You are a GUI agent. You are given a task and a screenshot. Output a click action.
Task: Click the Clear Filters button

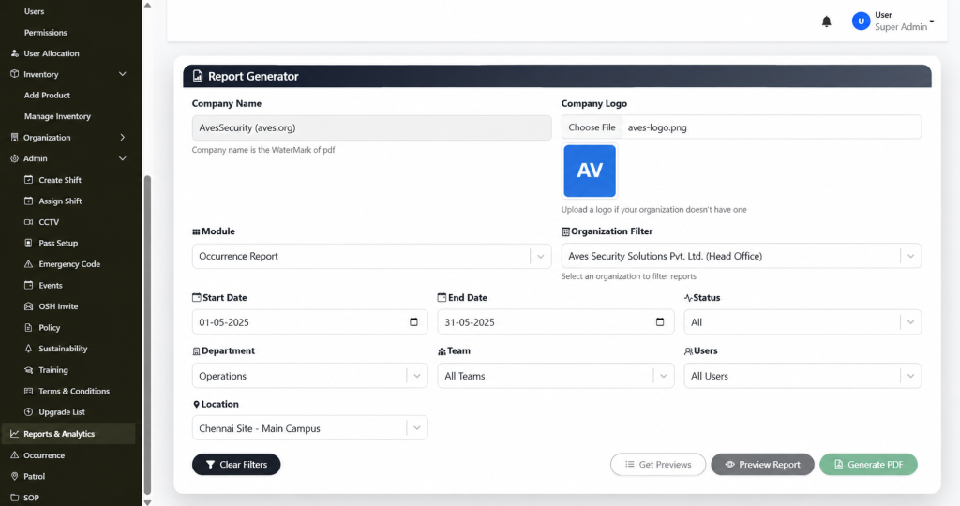click(236, 465)
